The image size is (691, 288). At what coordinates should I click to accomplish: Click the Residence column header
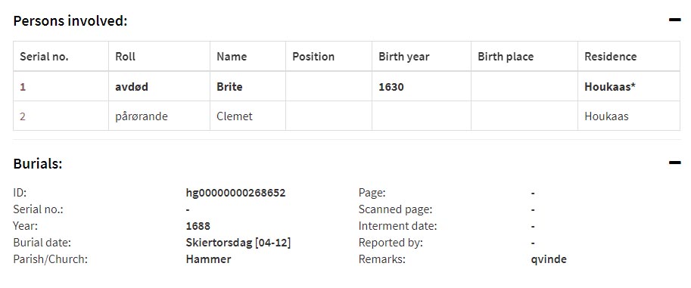610,57
